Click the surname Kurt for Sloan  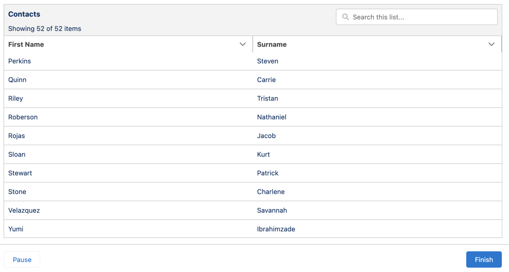click(x=263, y=154)
